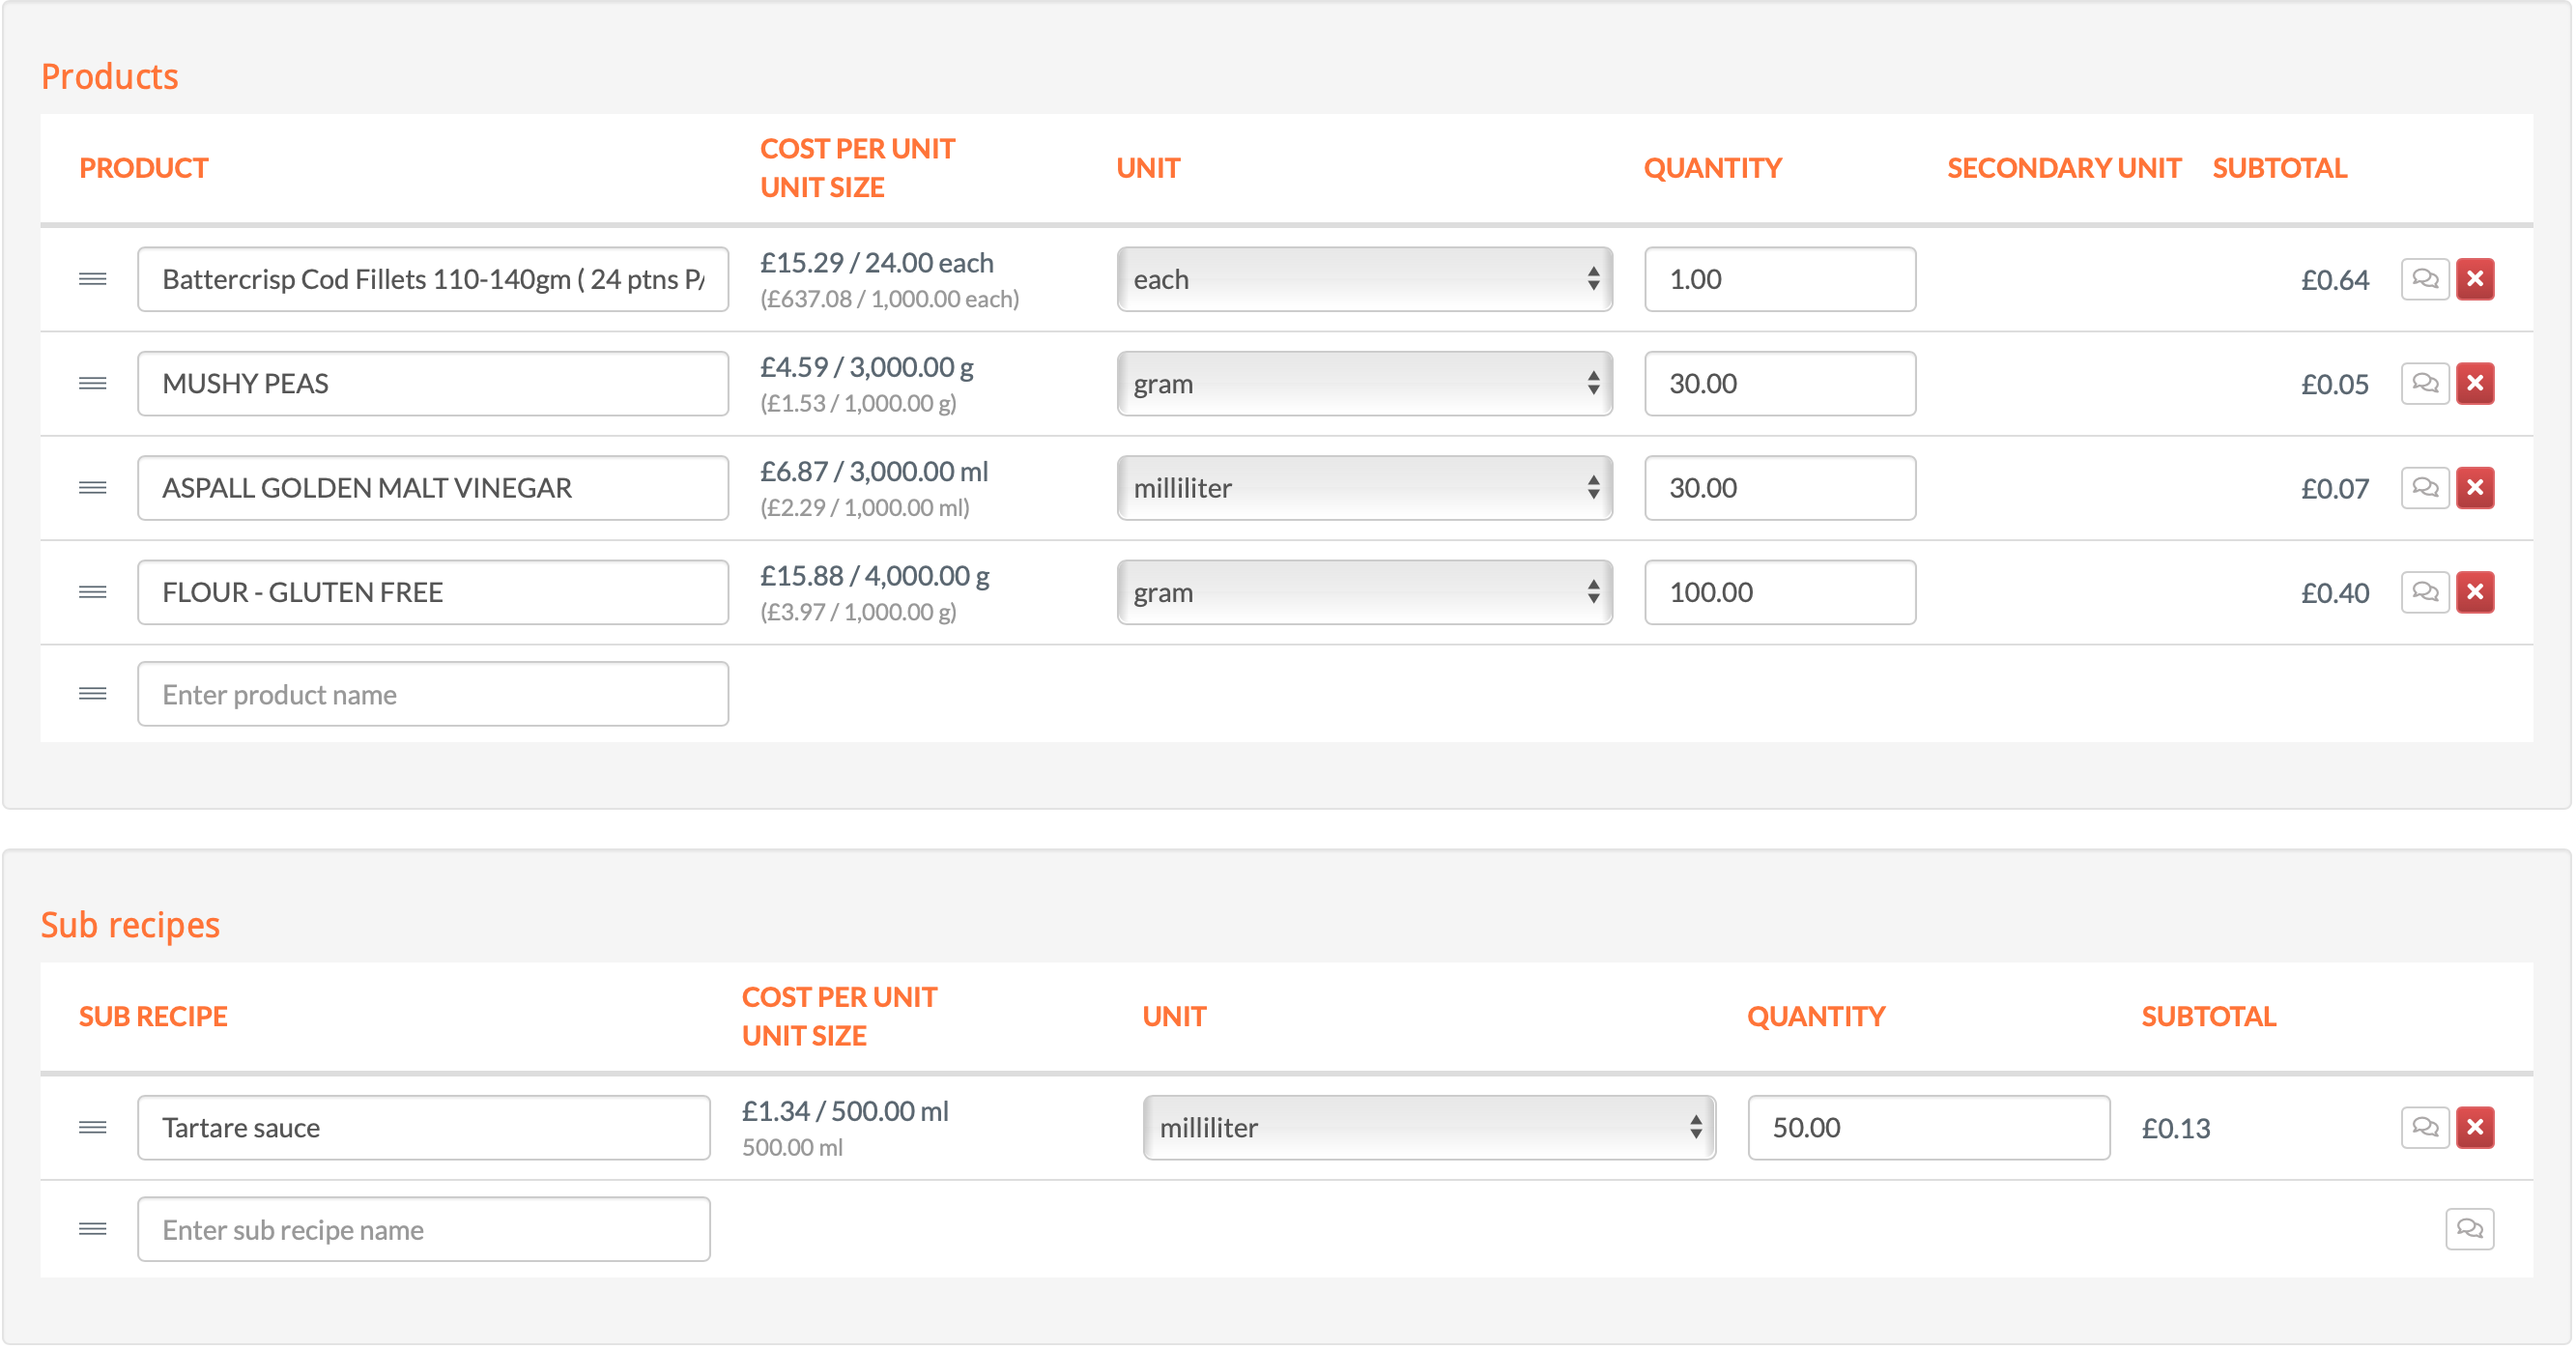The height and width of the screenshot is (1349, 2576).
Task: Grab drag handle of MUSHY PEAS row
Action: point(93,383)
